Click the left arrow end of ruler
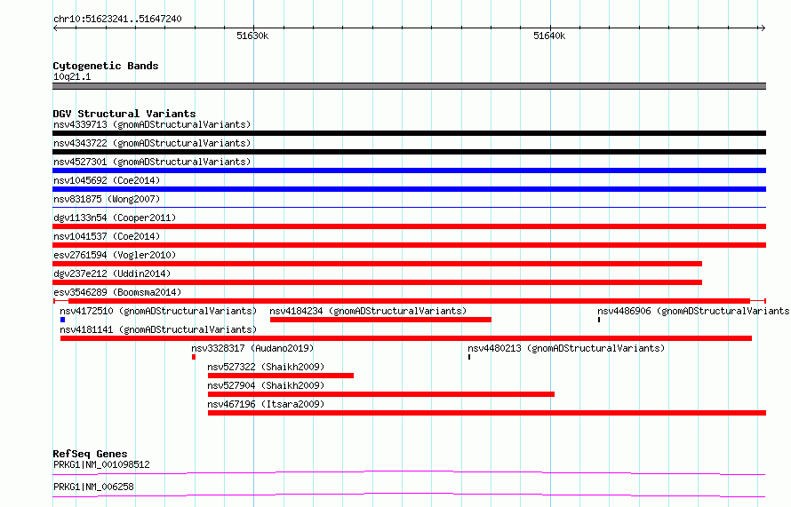The width and height of the screenshot is (791, 507). [x=55, y=28]
